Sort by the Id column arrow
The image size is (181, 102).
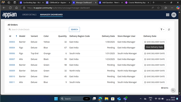[x=16, y=36]
